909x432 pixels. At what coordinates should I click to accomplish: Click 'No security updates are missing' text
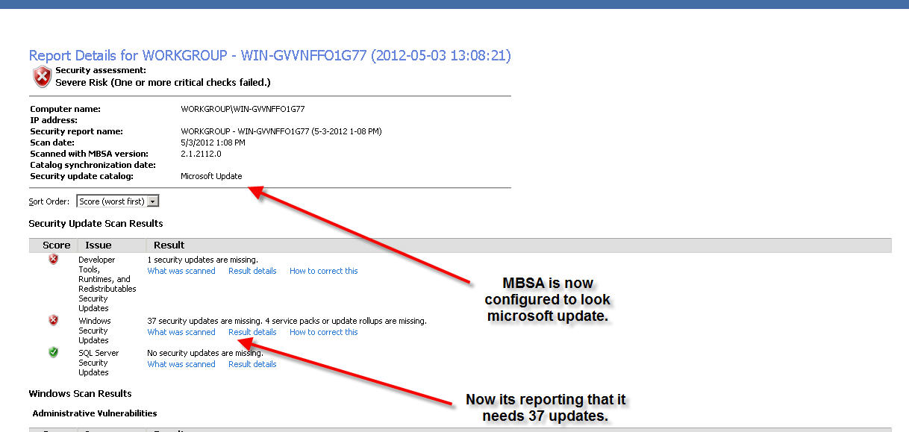(x=205, y=353)
